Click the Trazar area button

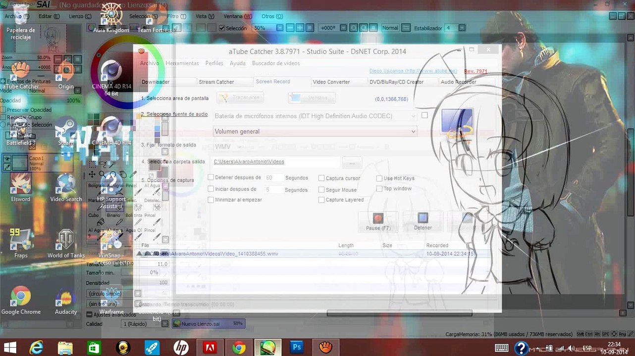coord(239,98)
